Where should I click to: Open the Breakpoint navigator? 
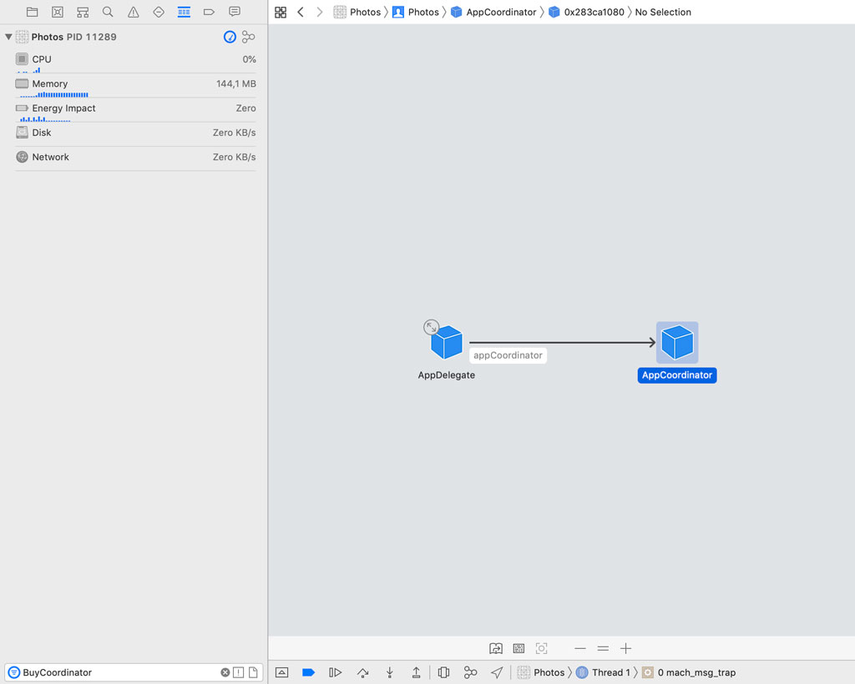208,12
